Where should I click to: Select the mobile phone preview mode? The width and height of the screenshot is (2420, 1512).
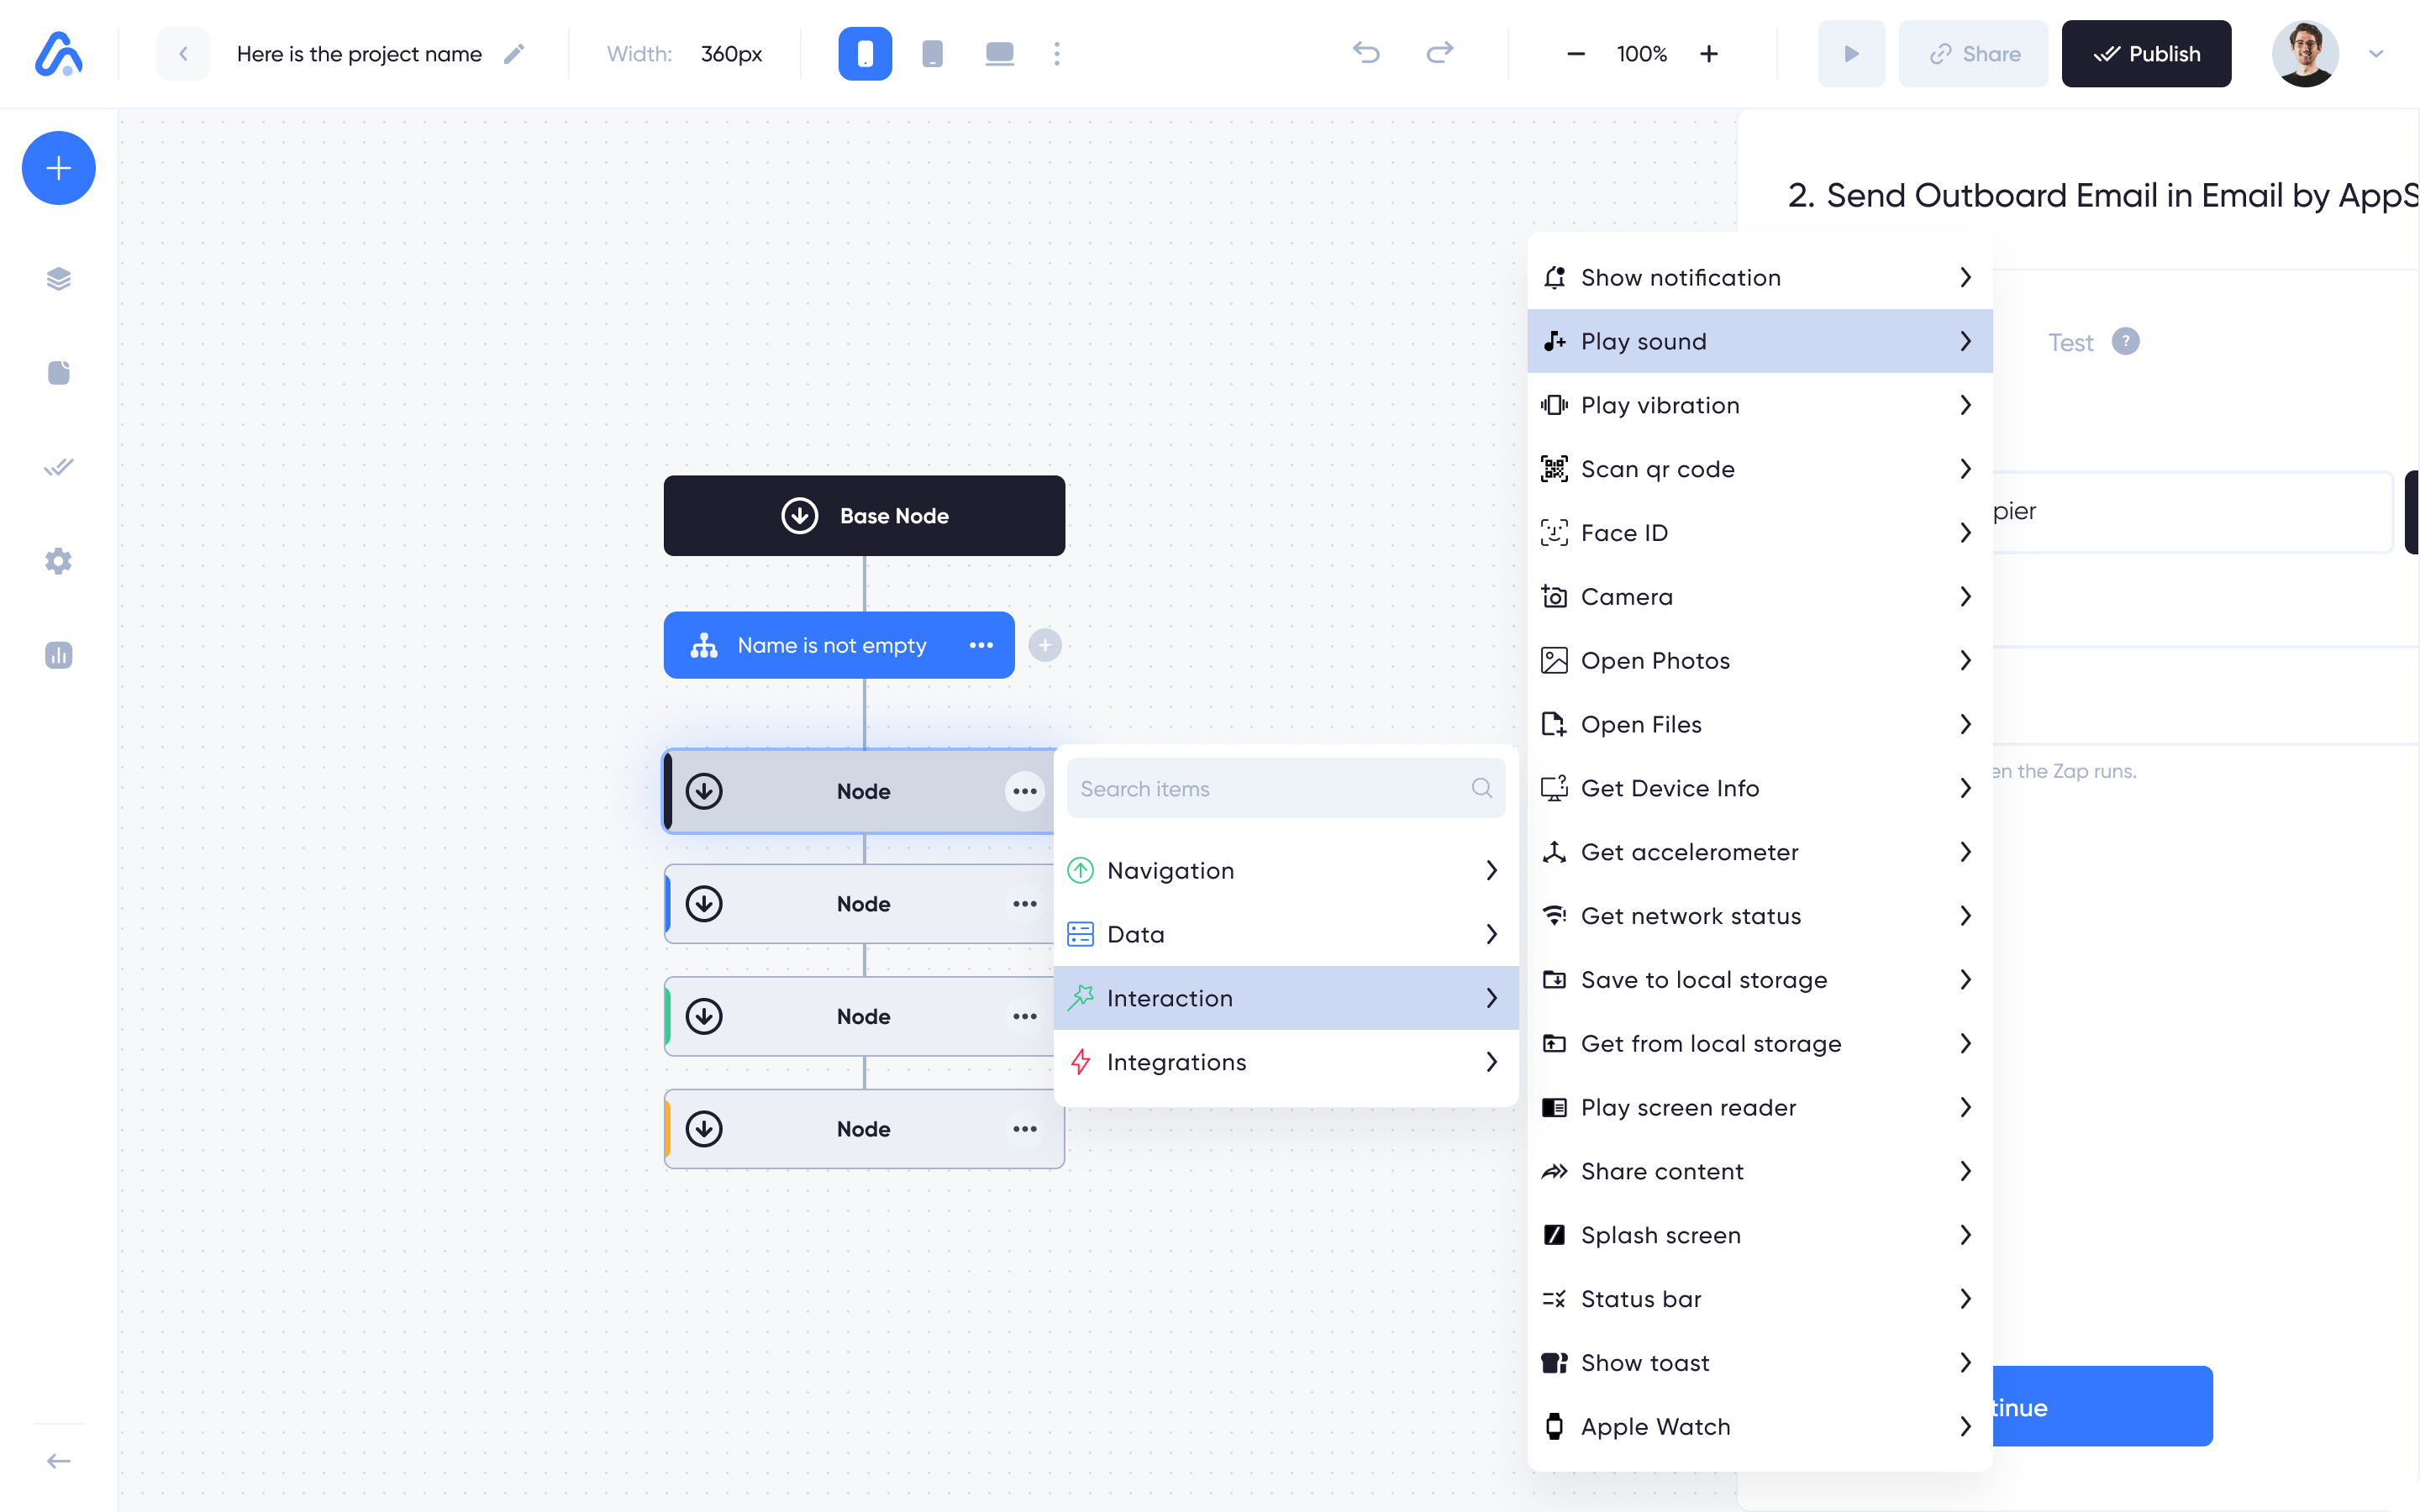(x=865, y=54)
